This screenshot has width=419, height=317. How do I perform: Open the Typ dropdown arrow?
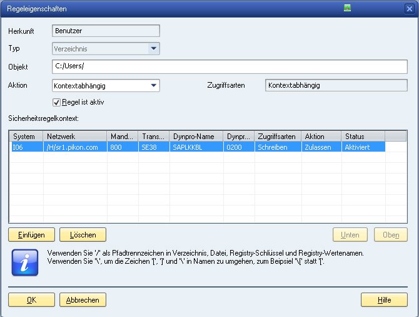[154, 49]
